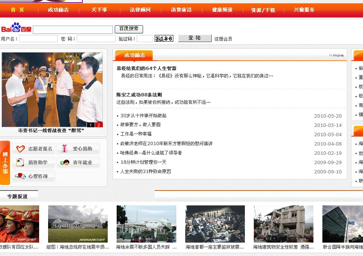Open the collapsed building with cars thumbnail

point(284,224)
